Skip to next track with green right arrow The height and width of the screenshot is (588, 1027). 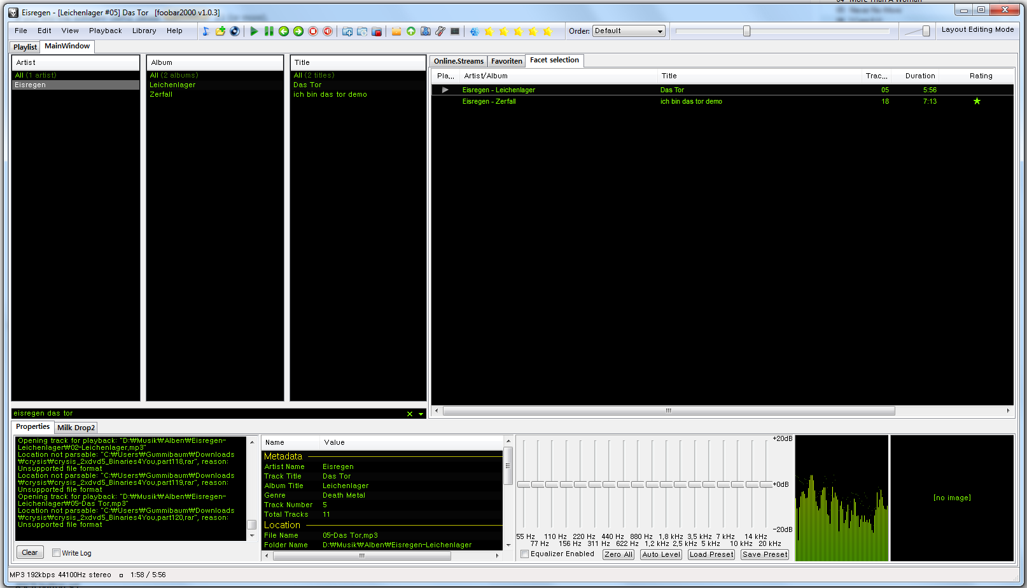pos(298,31)
